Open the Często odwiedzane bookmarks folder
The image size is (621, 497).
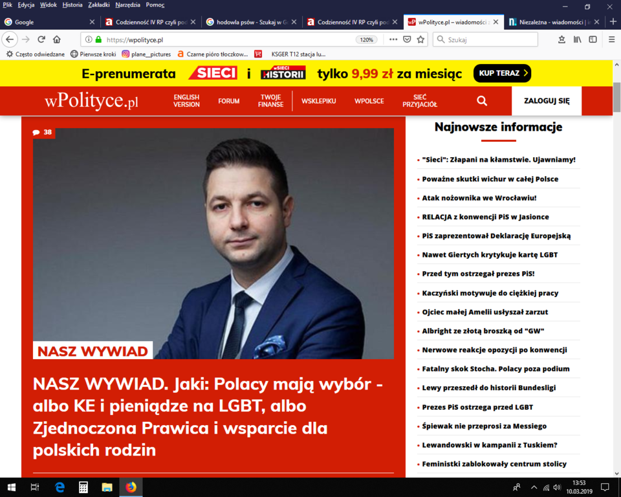(x=35, y=54)
